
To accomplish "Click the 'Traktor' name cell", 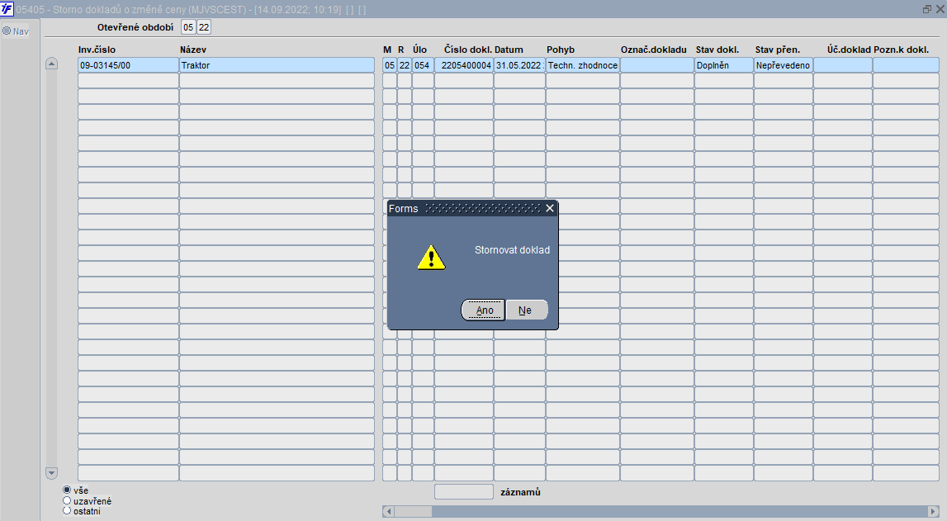I will tap(277, 65).
